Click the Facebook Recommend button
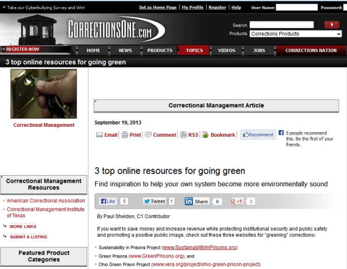Viewport: 347px width, 269px height. point(258,134)
